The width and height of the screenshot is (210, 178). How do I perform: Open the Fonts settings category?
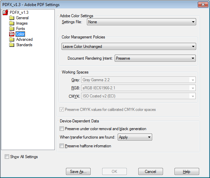point(21,29)
